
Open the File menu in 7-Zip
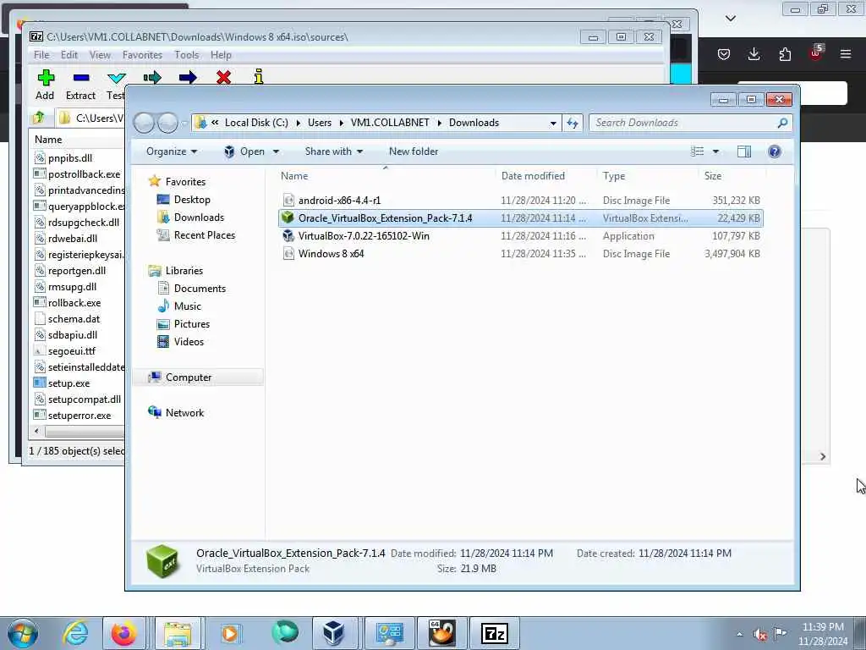click(x=41, y=55)
